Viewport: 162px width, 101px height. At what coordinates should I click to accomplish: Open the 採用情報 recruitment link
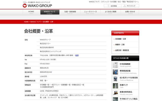tap(112, 6)
